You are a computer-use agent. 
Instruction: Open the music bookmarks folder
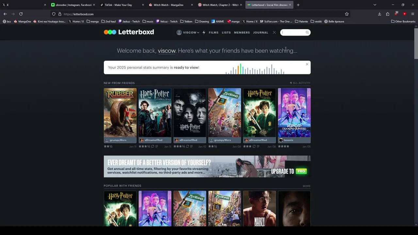coord(148,22)
